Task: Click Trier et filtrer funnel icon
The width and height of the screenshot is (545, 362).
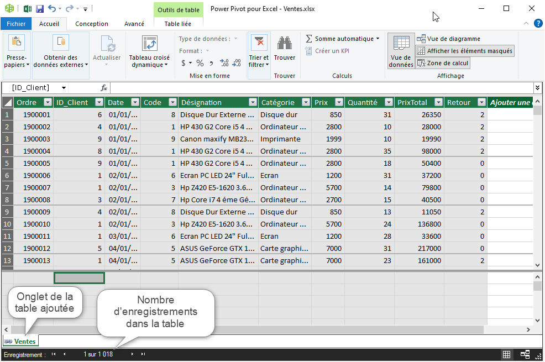Action: pos(259,43)
